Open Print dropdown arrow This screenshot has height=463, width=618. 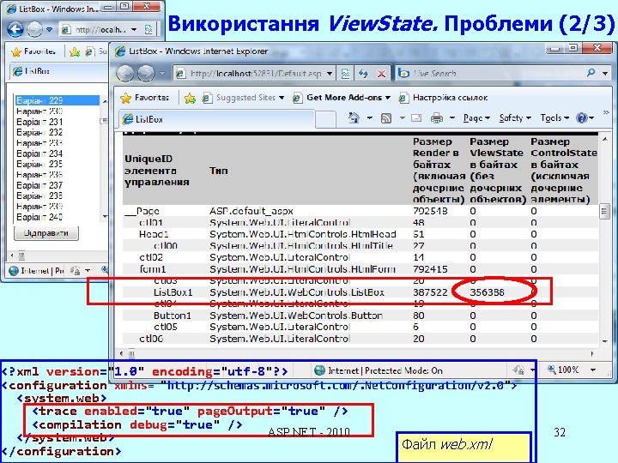452,117
